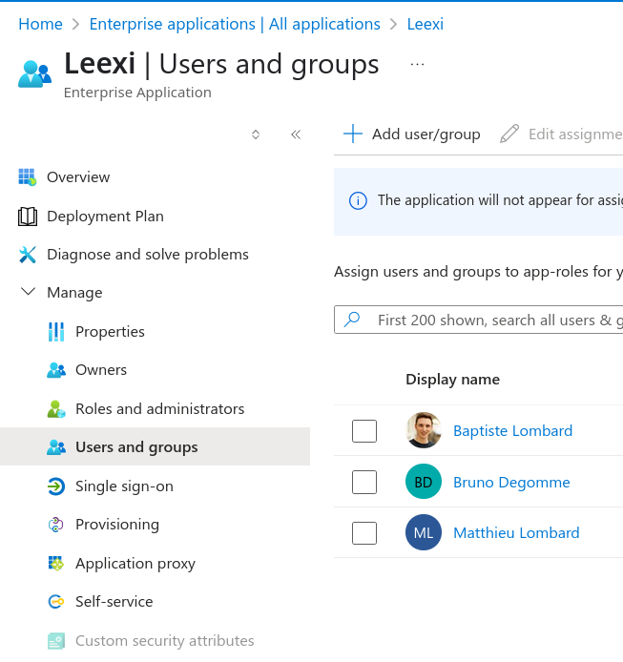Click the Leexi breadcrumb link

(426, 24)
